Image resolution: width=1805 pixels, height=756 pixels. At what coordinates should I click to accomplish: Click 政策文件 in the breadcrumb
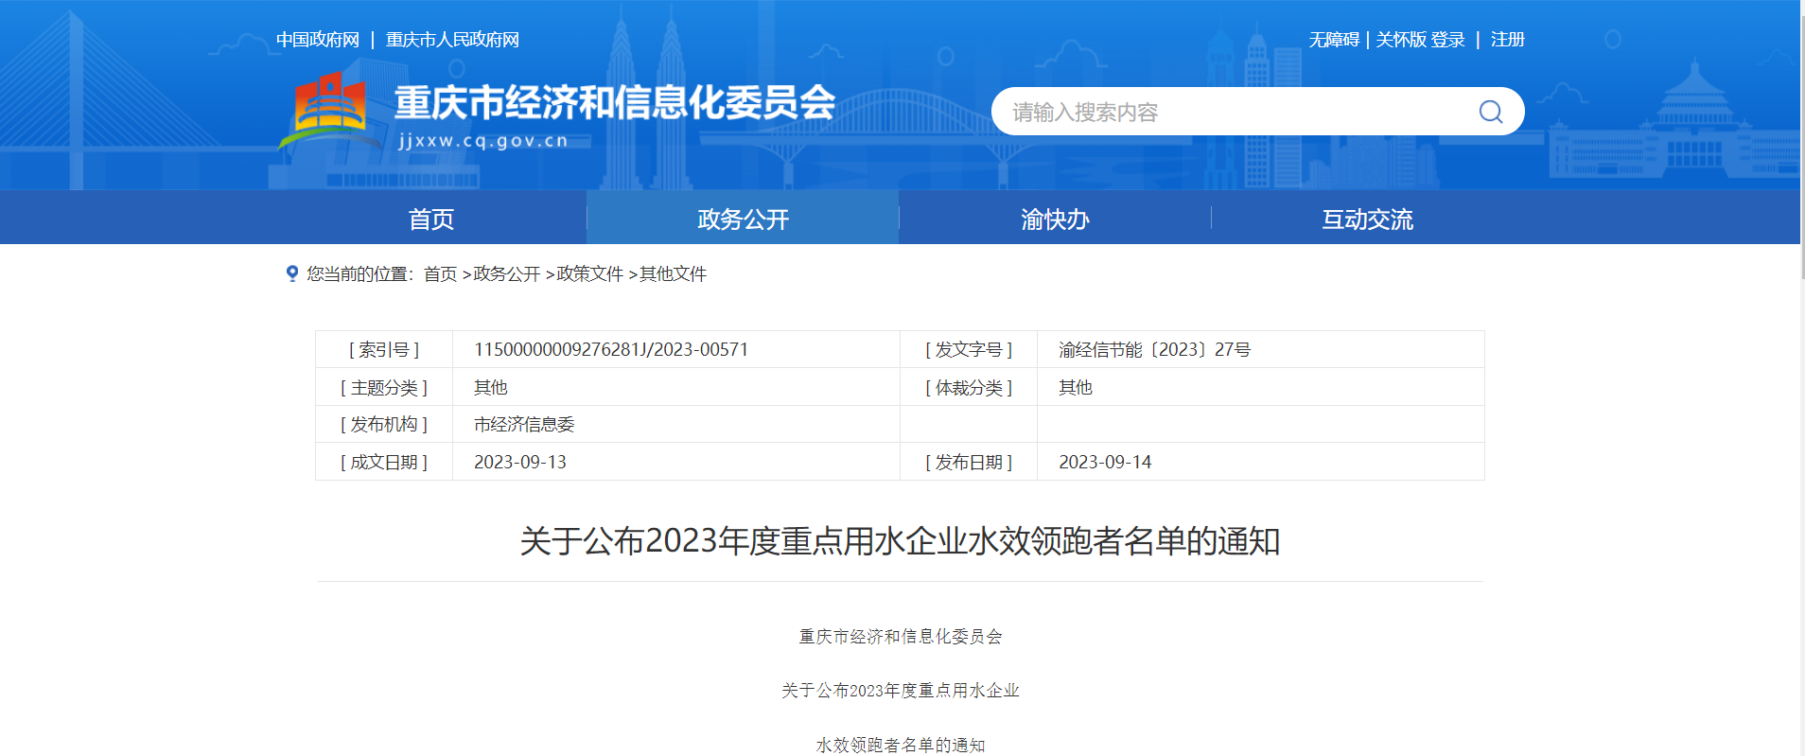point(589,274)
